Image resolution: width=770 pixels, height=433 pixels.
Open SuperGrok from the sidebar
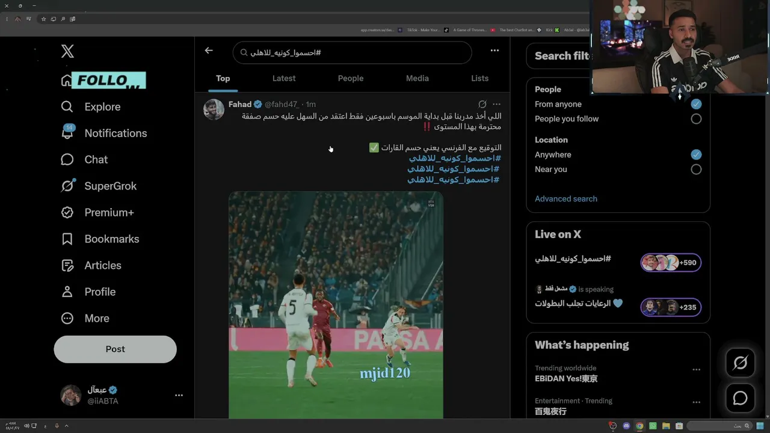click(x=99, y=186)
